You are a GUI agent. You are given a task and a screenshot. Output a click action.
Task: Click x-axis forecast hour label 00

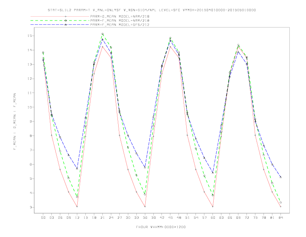43,218
